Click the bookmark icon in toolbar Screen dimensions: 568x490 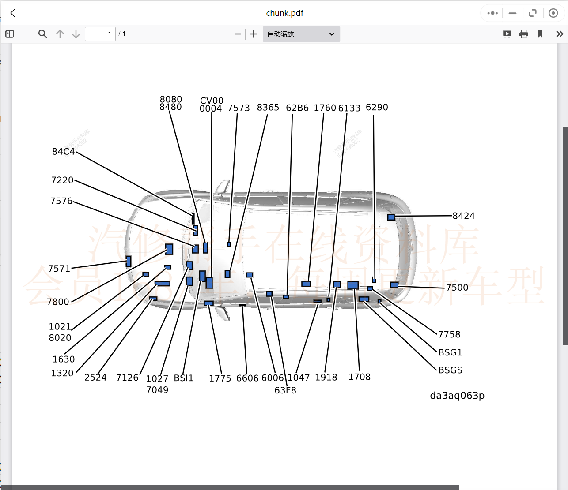click(540, 34)
